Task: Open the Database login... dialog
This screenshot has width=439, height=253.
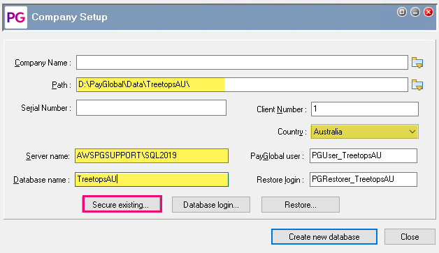Action: [211, 205]
